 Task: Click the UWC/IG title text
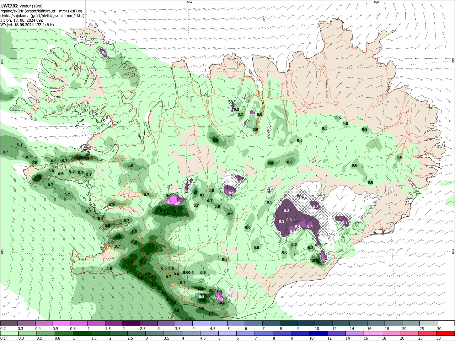9,6
